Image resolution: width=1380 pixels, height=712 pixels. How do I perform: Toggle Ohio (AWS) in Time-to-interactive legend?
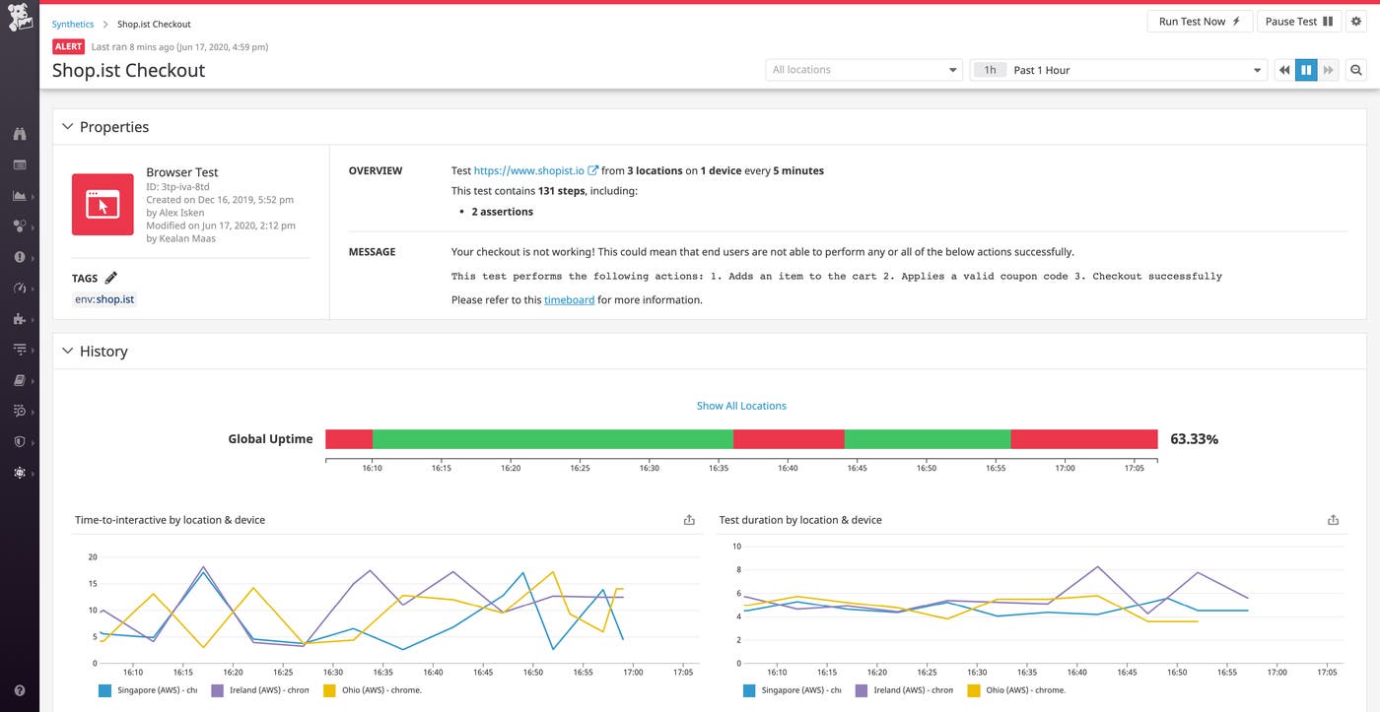(x=372, y=690)
